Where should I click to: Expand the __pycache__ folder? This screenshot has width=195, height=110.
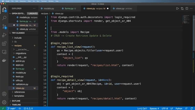point(22,50)
